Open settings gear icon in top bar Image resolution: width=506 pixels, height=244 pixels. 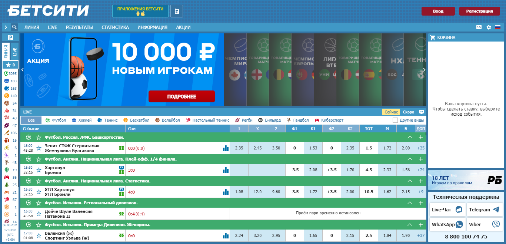pos(489,27)
